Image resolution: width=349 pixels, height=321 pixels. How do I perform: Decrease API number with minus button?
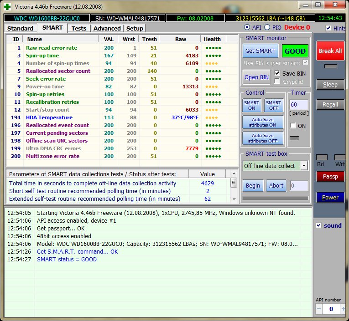point(319,309)
